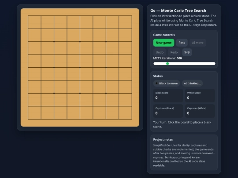Click the Pass button
Viewport: 238px width, 178px height.
coord(182,43)
